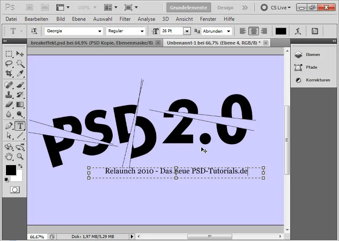339x241 pixels.
Task: Select the Dodge tool
Action: point(20,114)
